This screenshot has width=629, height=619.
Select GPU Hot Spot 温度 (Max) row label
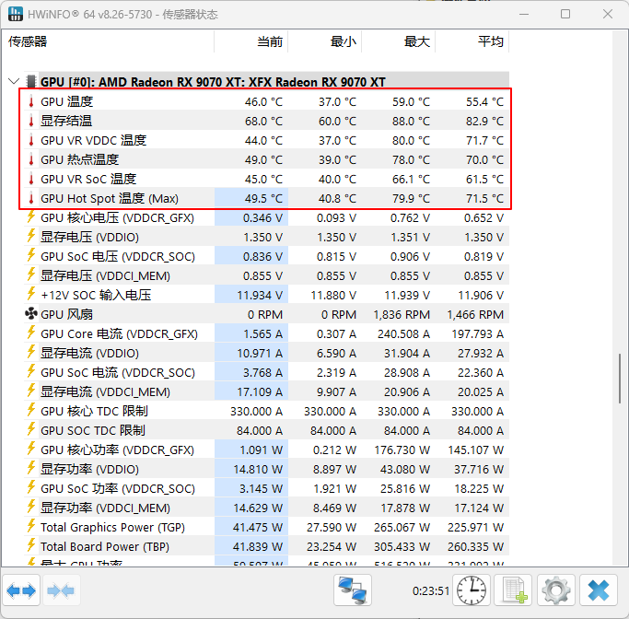pyautogui.click(x=110, y=199)
